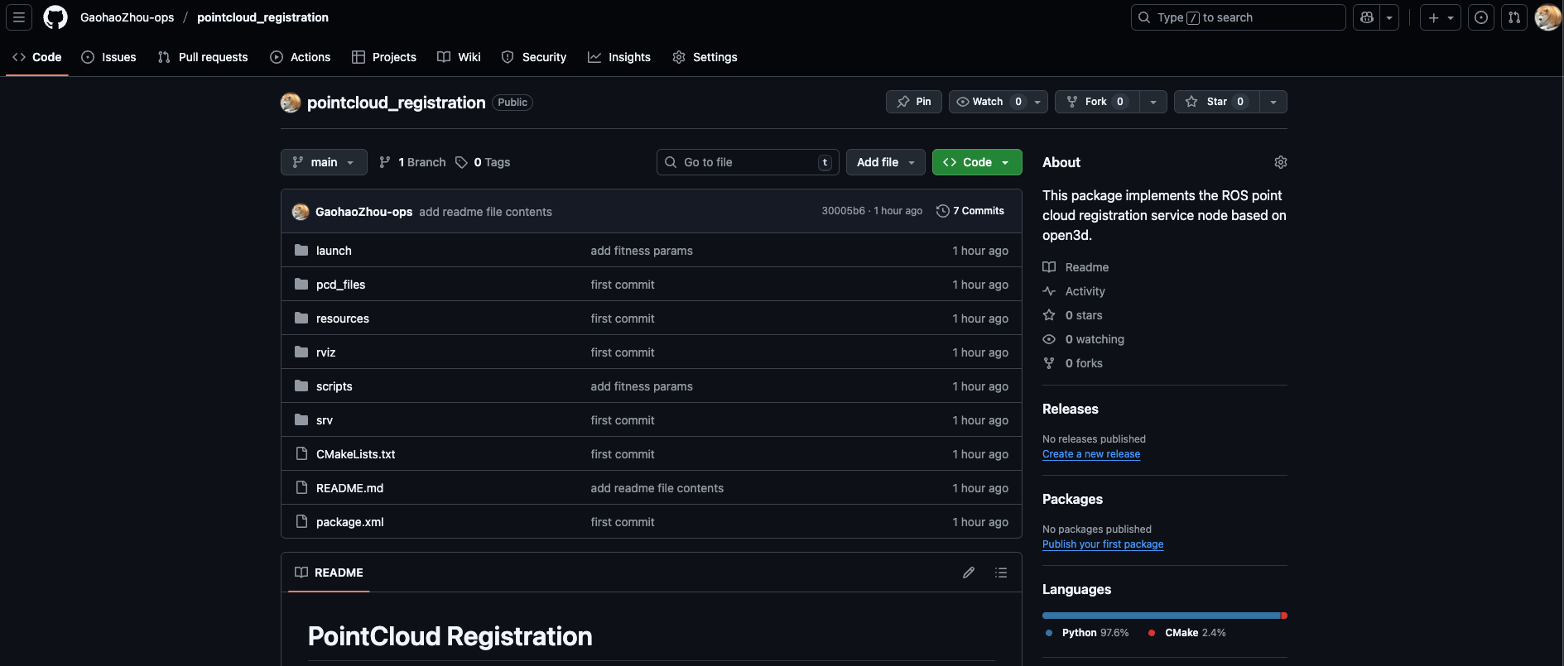Click the launch folder icon

301,250
